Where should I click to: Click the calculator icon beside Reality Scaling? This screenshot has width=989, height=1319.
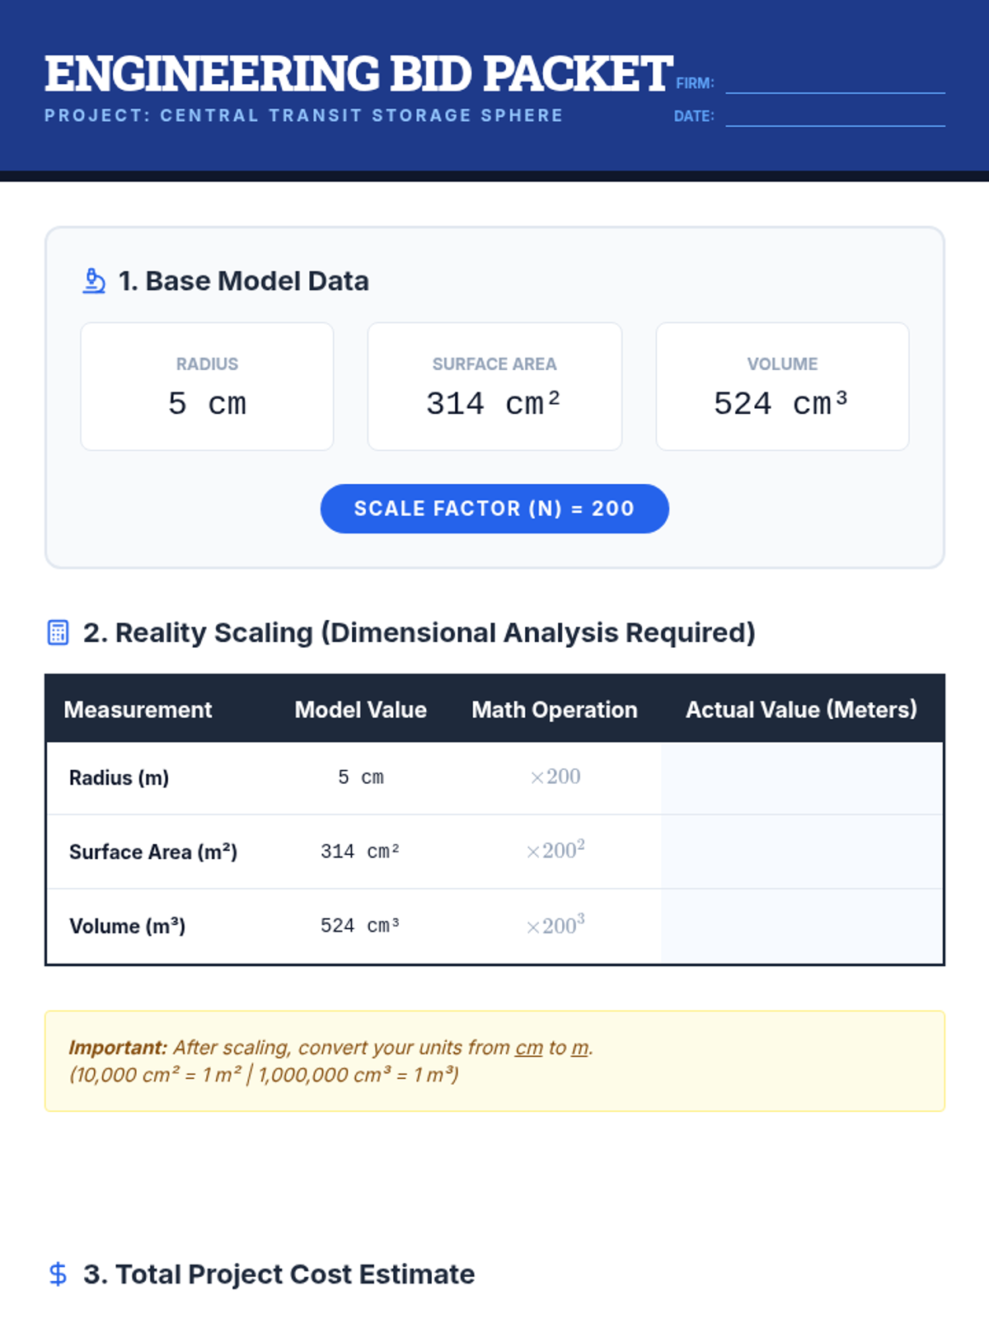[x=58, y=632]
